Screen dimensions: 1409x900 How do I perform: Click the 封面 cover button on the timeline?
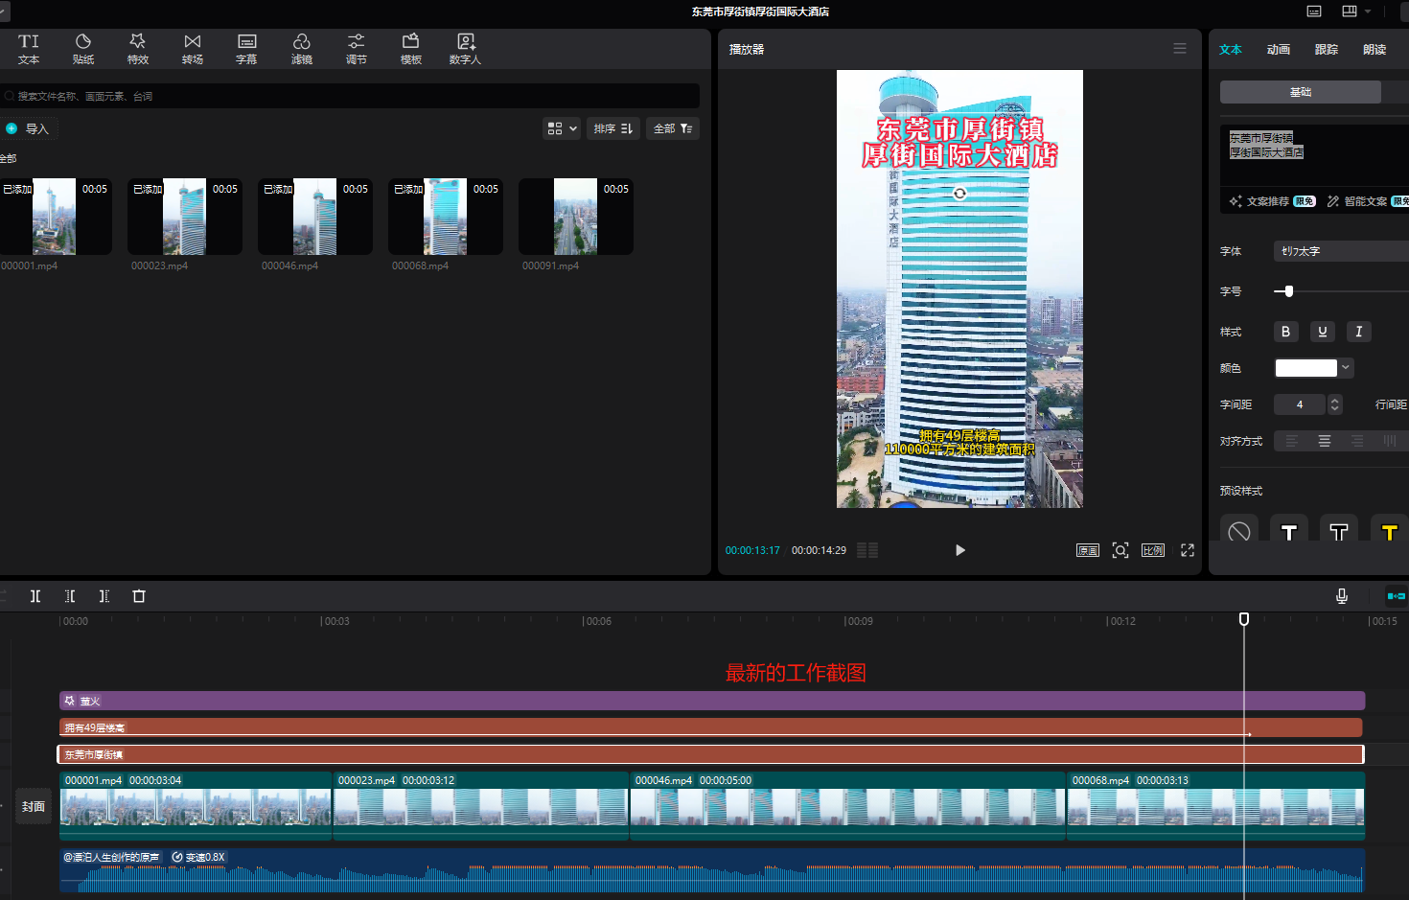coord(34,807)
